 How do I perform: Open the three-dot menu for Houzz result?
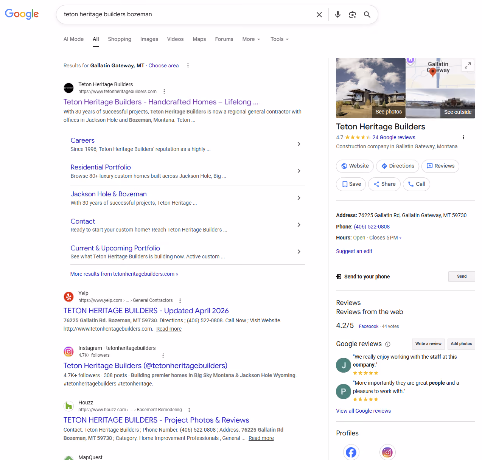pyautogui.click(x=189, y=410)
